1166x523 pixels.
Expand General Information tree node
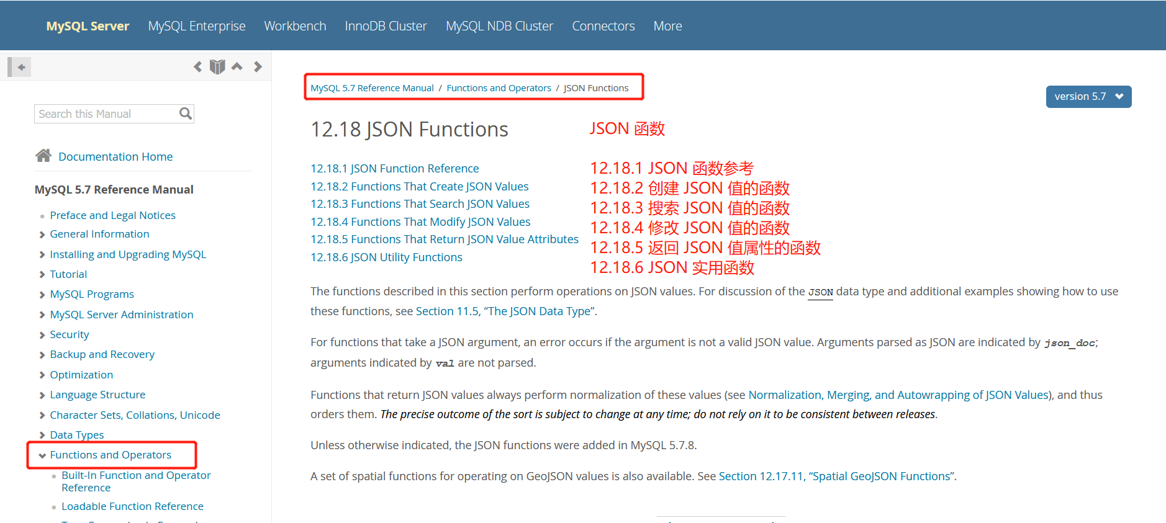(x=42, y=235)
